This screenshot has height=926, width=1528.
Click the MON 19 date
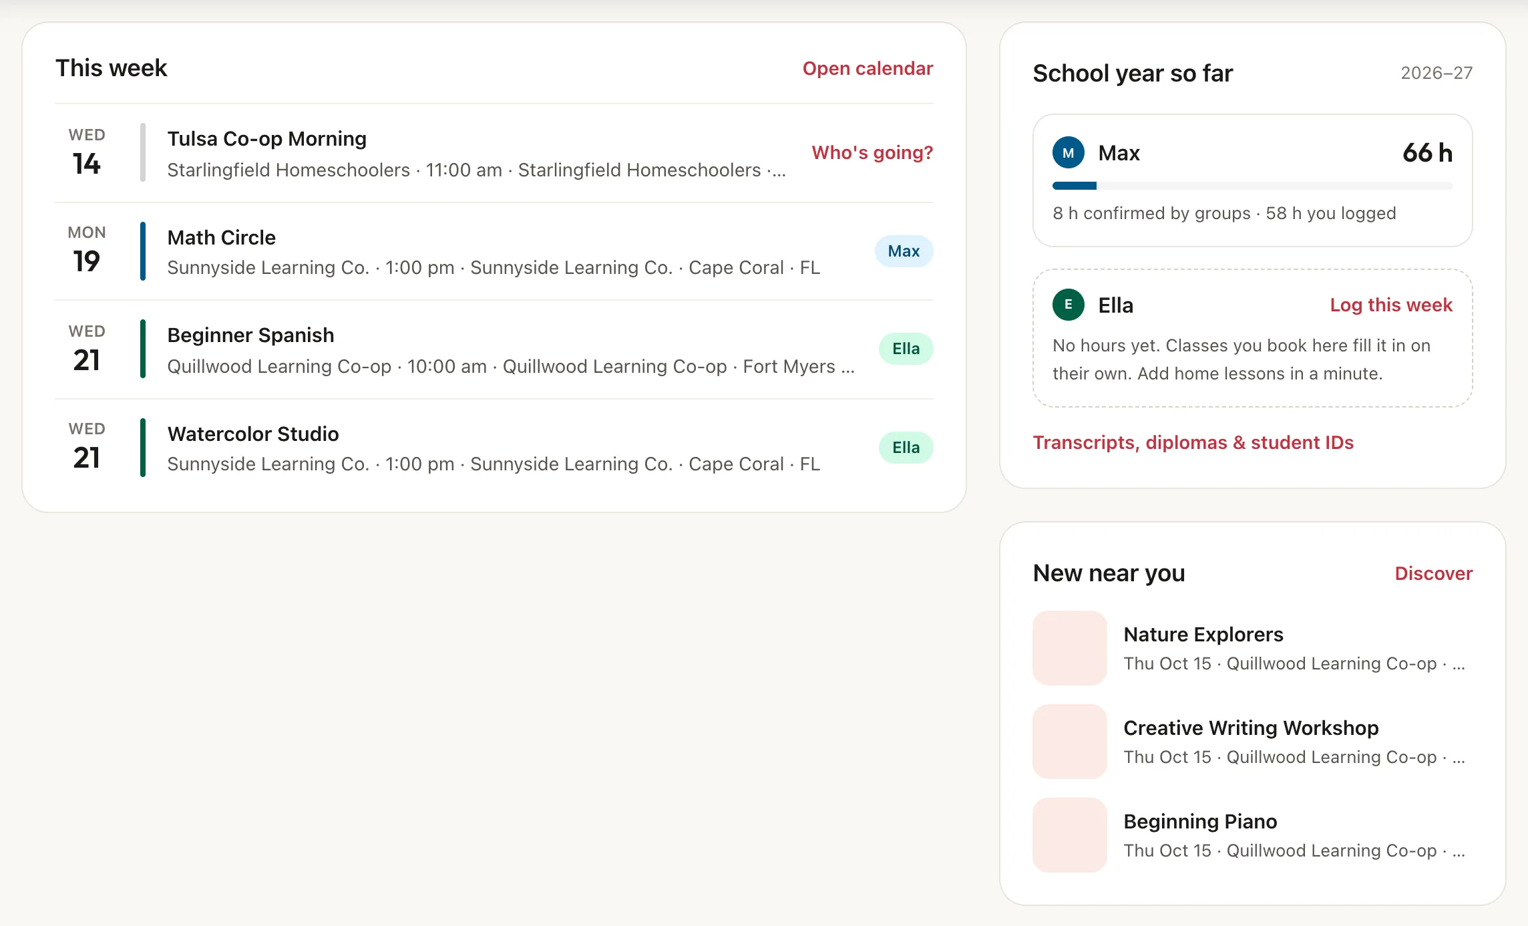87,251
